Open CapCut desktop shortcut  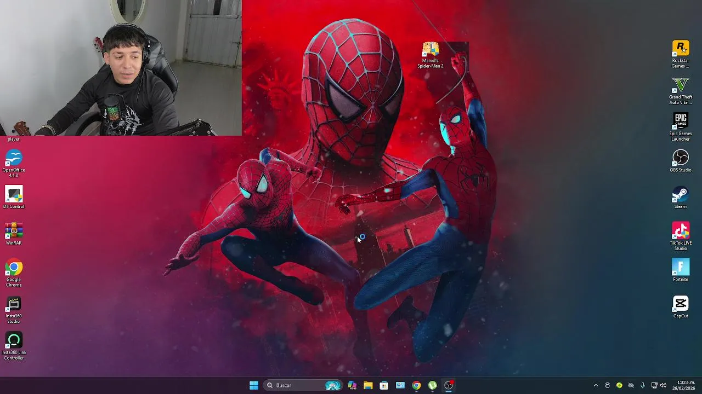point(680,307)
